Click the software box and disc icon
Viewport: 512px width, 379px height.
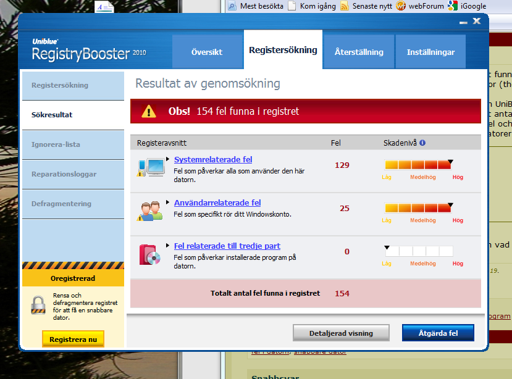point(150,255)
